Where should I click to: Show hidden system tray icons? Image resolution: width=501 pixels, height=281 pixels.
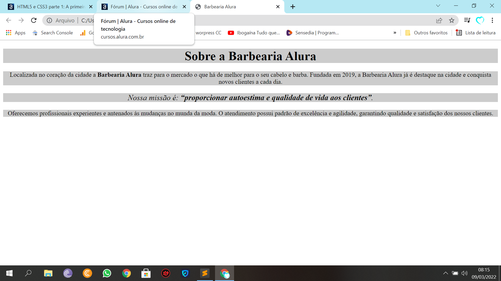(x=446, y=273)
